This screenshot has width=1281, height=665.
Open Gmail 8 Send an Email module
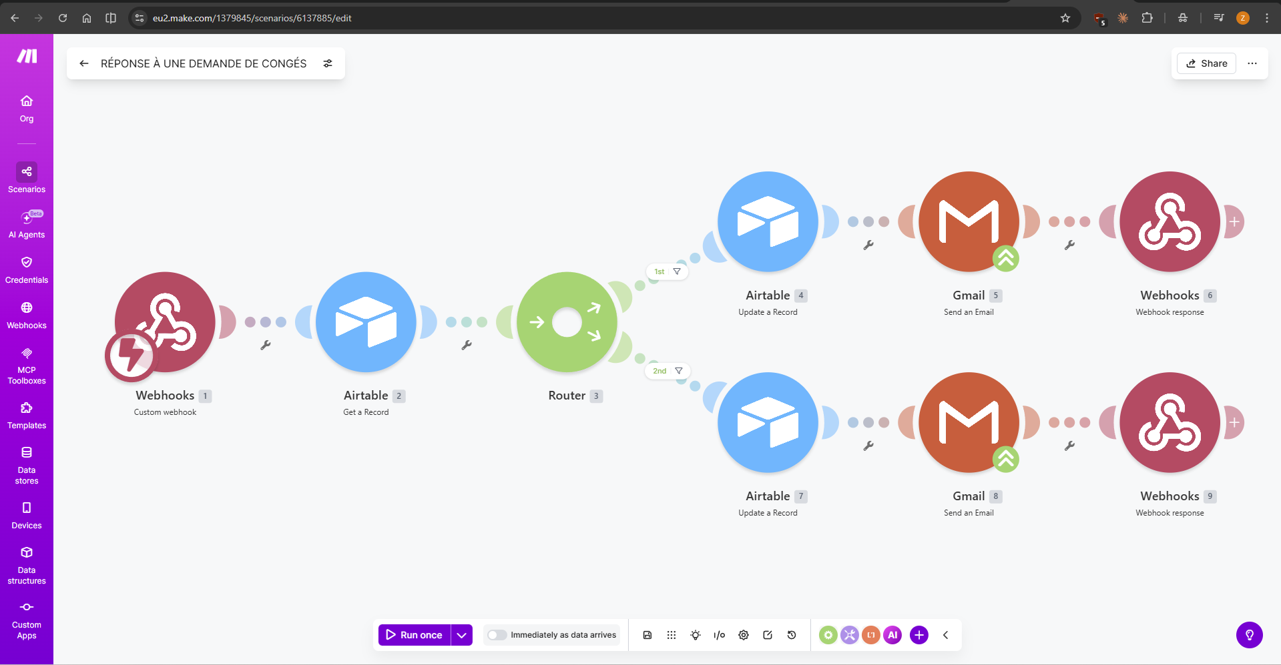969,422
